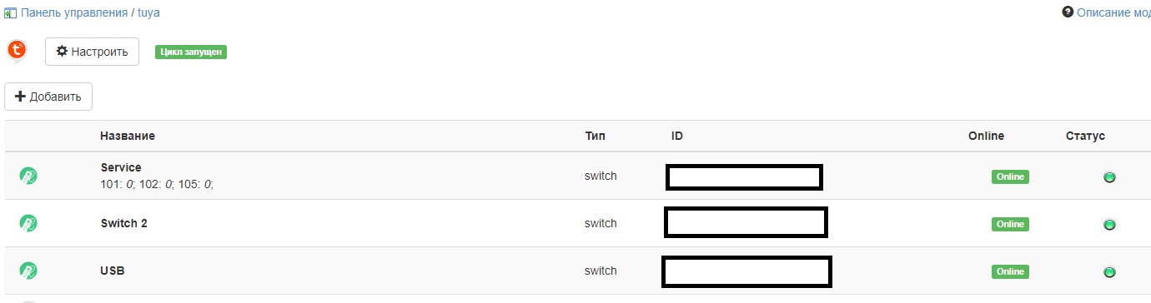This screenshot has width=1151, height=303.
Task: Click the green plug icon beside Service
Action: pos(28,176)
